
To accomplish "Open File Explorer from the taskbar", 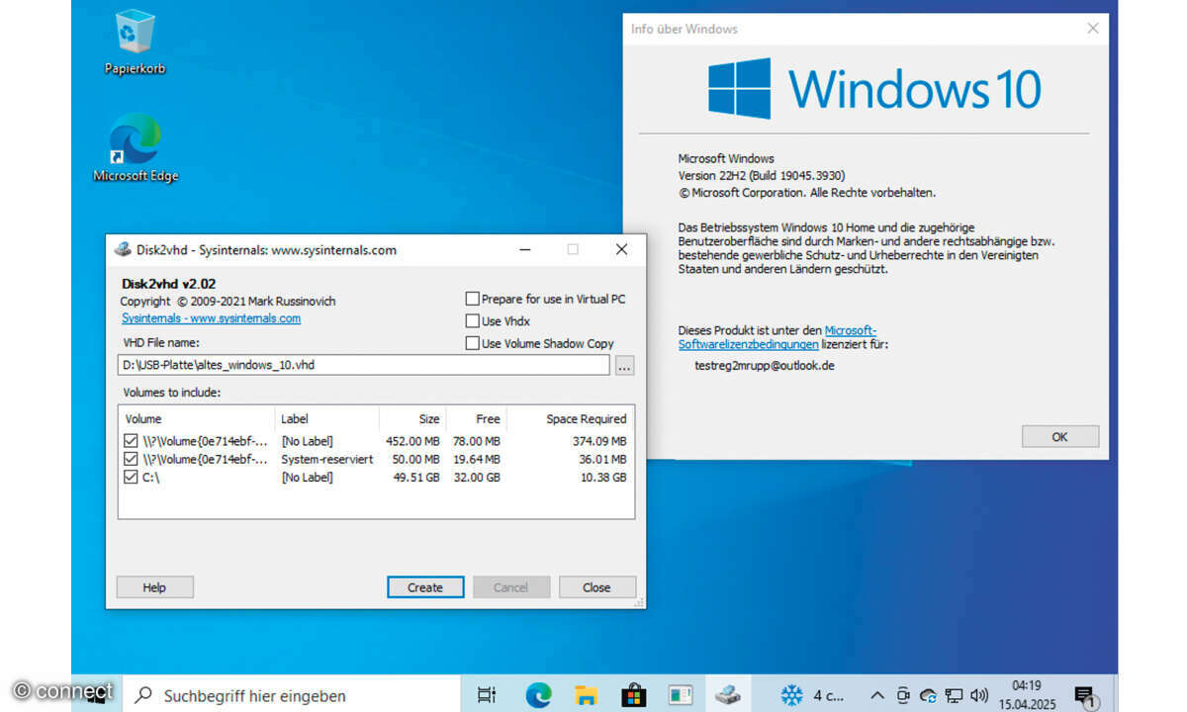I will tap(586, 695).
